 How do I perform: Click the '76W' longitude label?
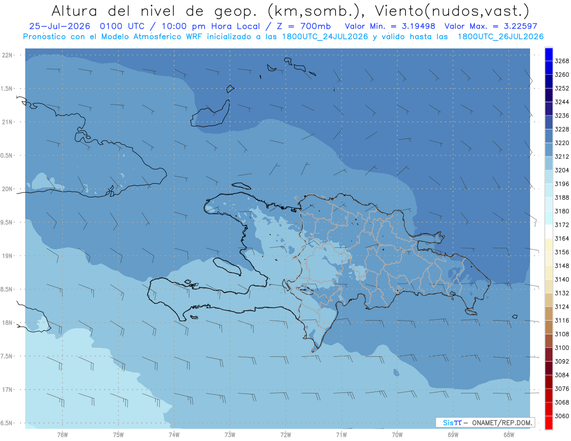pyautogui.click(x=62, y=434)
